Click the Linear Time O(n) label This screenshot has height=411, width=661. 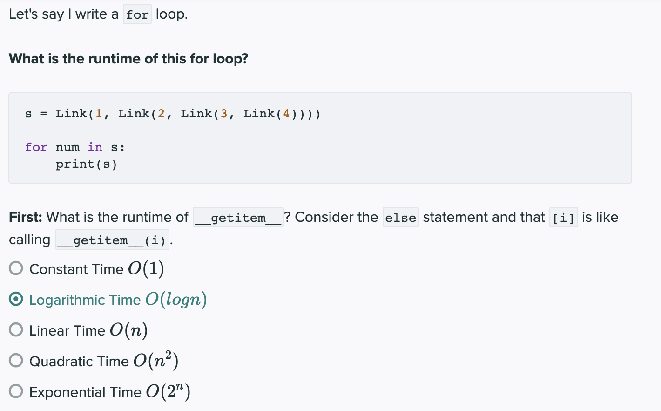[x=88, y=330]
